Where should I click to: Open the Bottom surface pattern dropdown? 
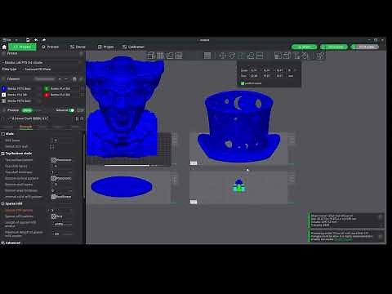coord(62,178)
